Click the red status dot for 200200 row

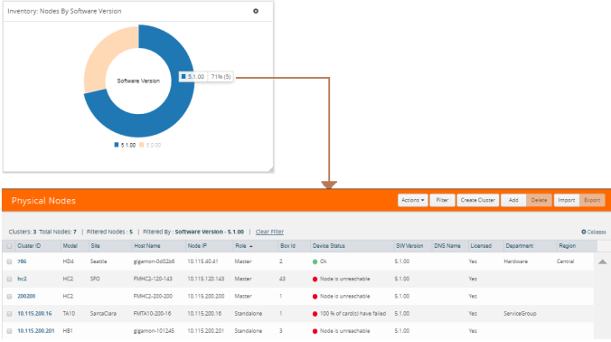[315, 297]
